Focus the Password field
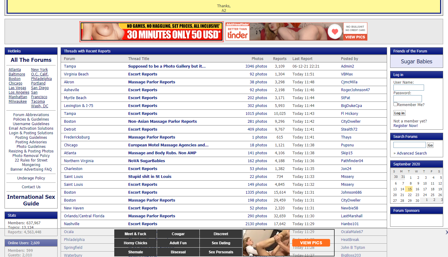Viewport: 448px width, 257px height. tap(407, 98)
